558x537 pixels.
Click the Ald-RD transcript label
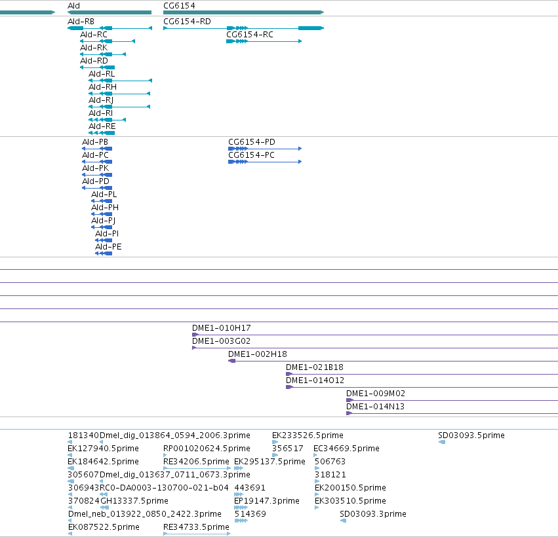pyautogui.click(x=94, y=61)
